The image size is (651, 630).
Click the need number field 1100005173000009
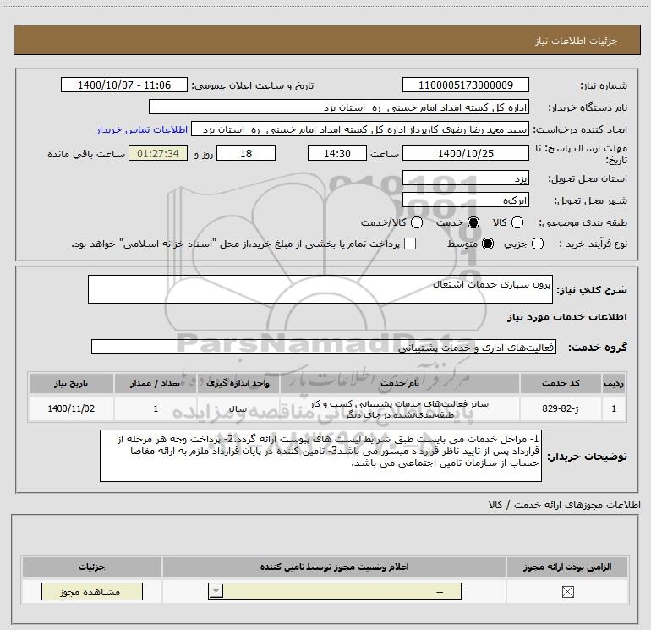(x=465, y=85)
